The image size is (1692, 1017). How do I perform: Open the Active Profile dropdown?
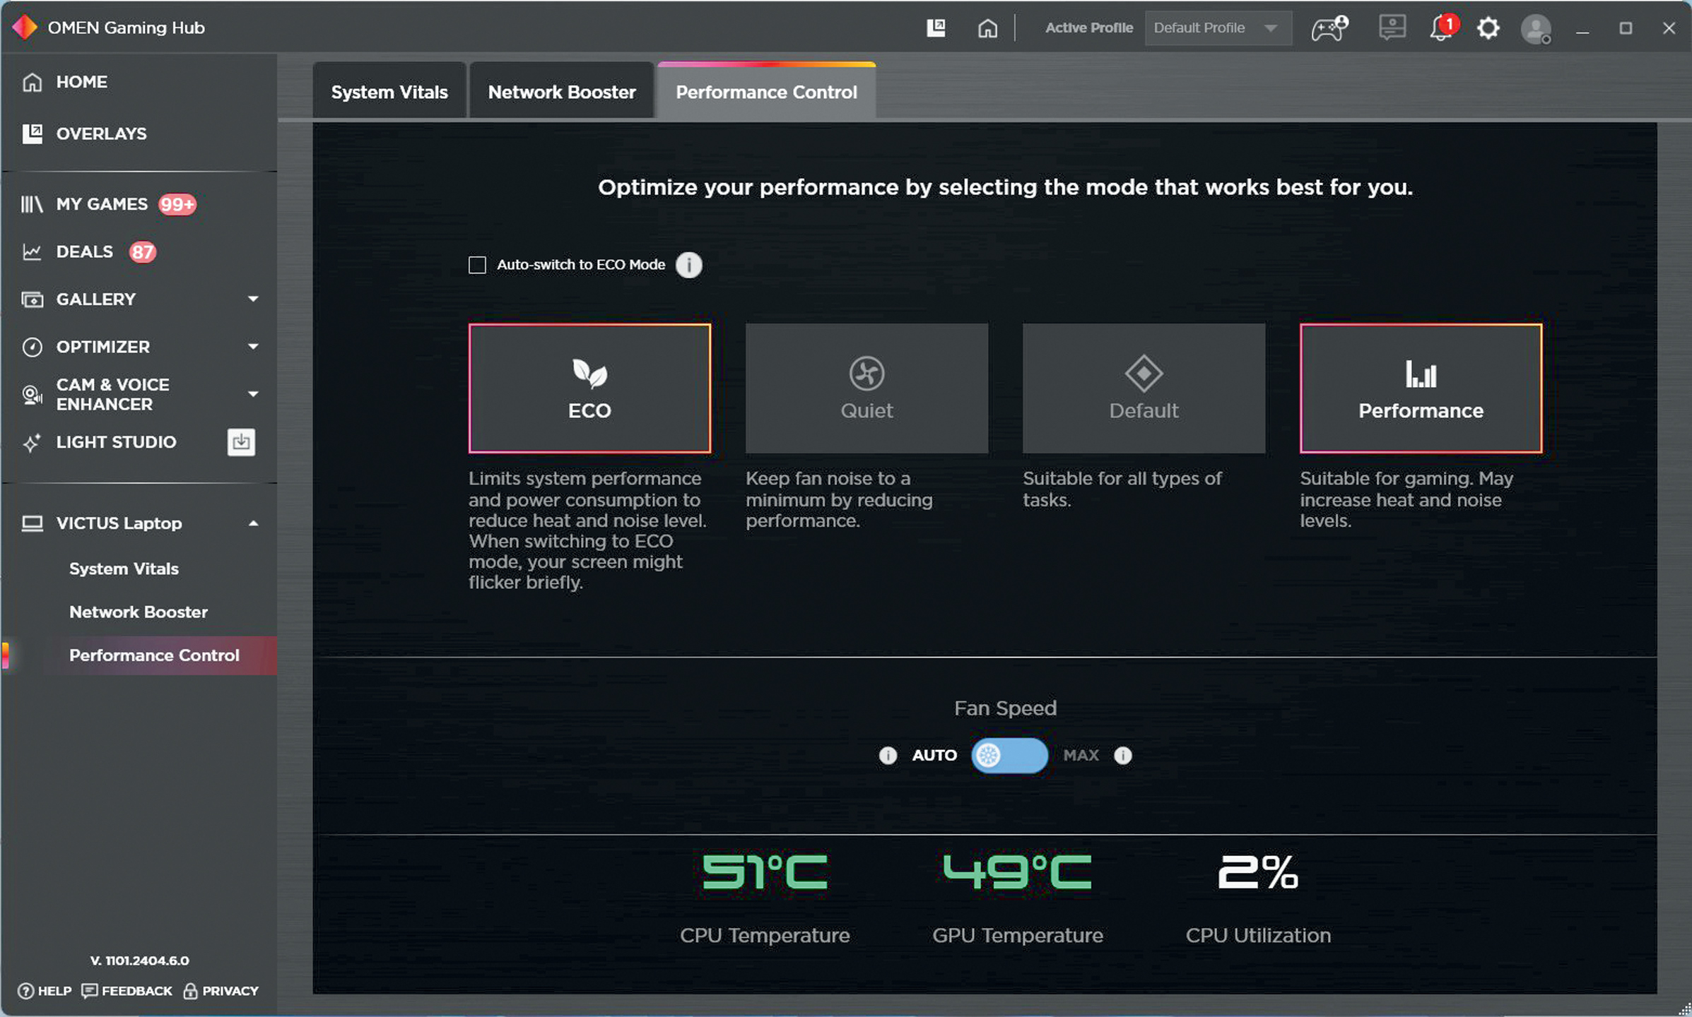[1218, 28]
